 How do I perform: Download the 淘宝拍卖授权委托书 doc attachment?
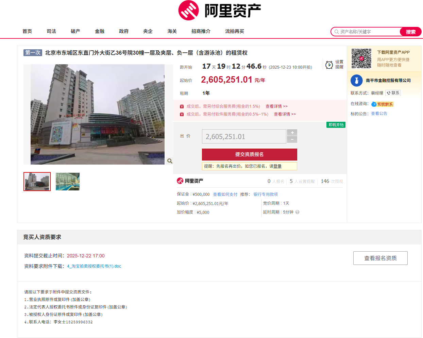point(94,266)
